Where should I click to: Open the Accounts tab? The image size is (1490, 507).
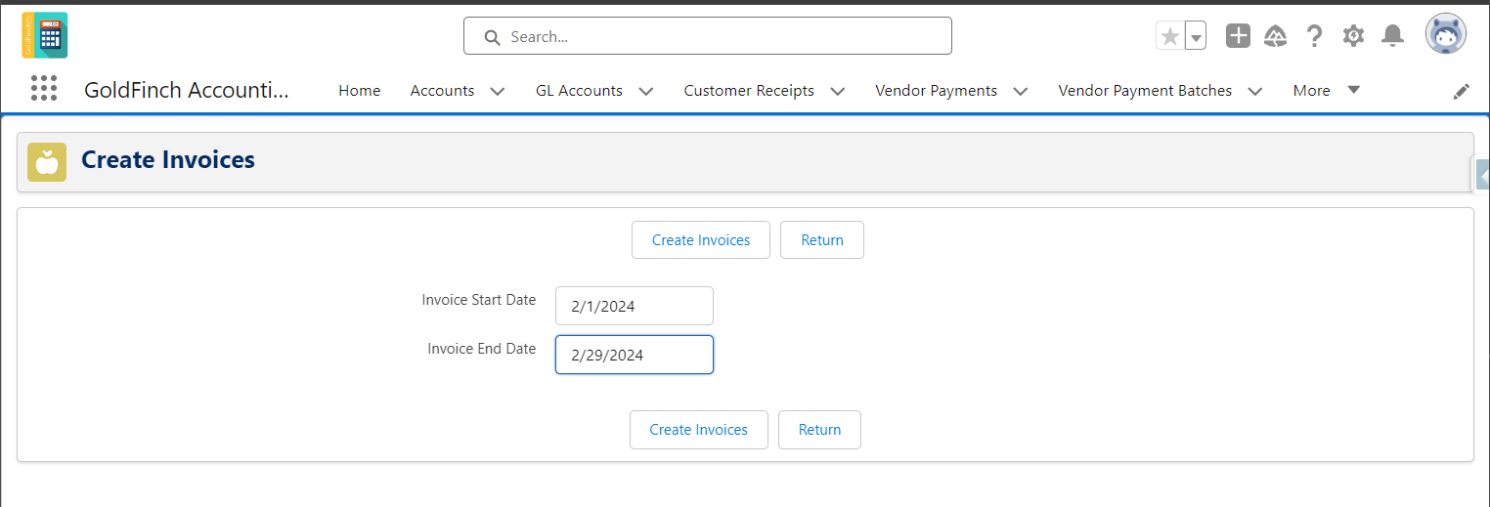tap(442, 90)
